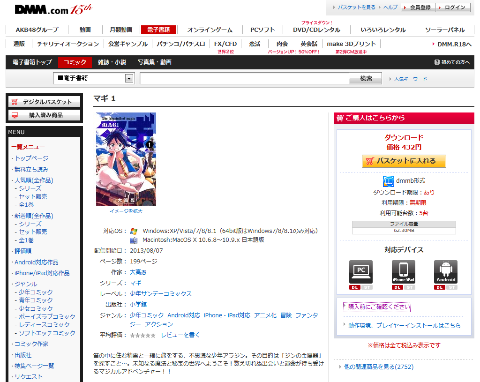Click the 検索 search button

point(366,78)
